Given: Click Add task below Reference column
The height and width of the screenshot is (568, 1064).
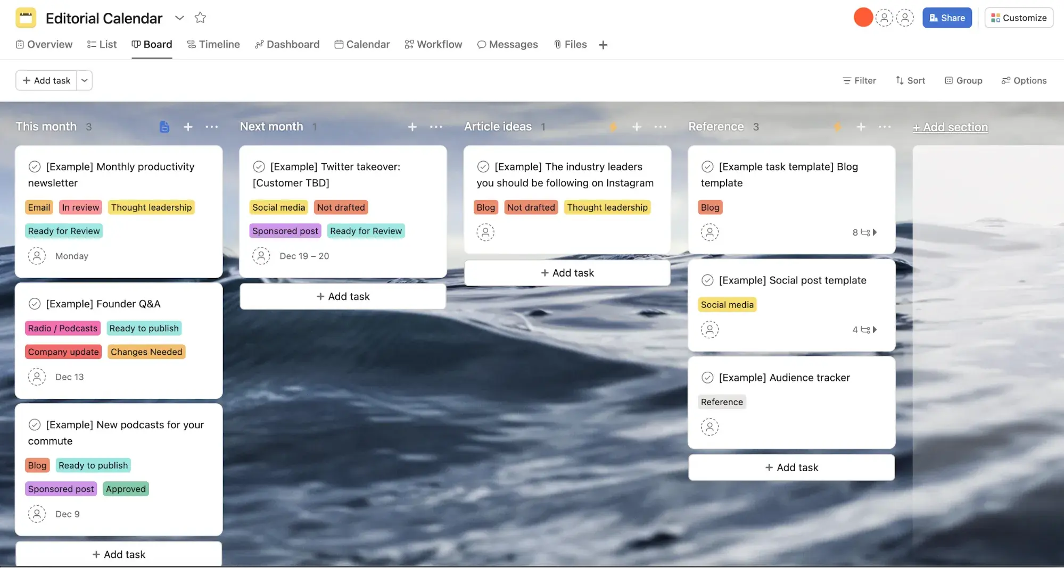Looking at the screenshot, I should point(791,467).
